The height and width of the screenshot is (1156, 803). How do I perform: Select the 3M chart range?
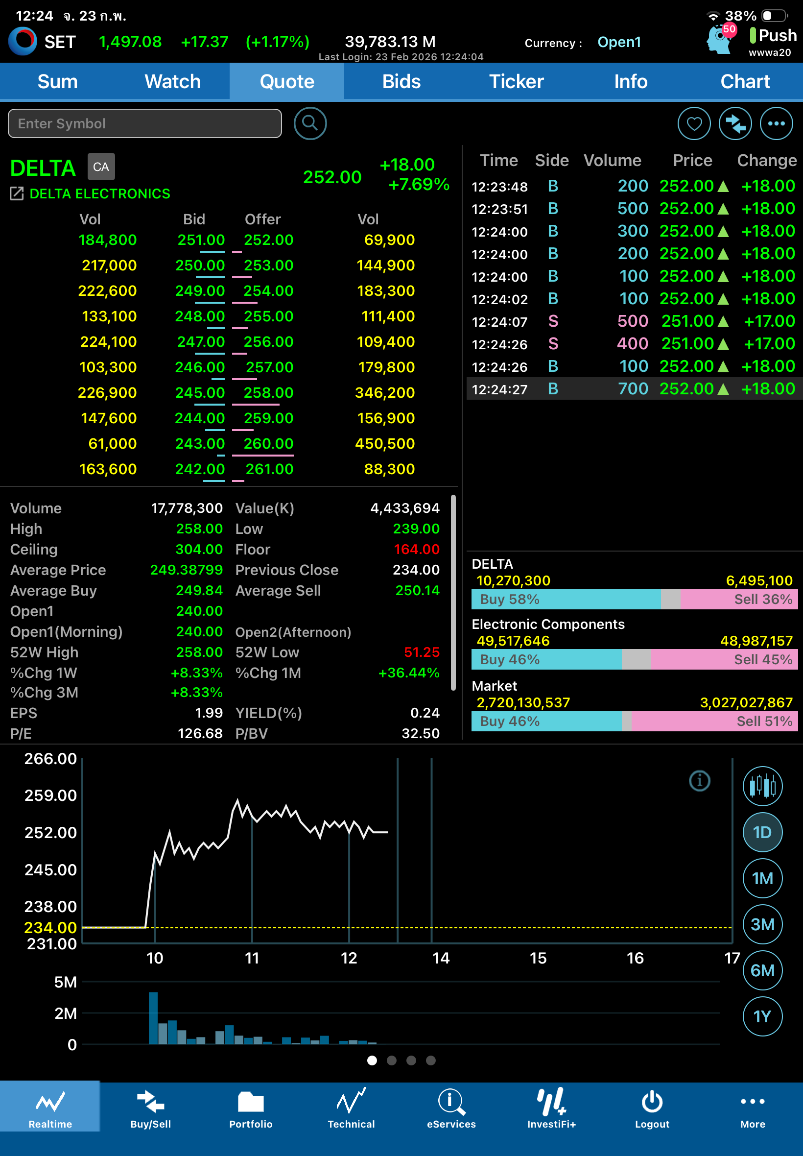point(762,924)
